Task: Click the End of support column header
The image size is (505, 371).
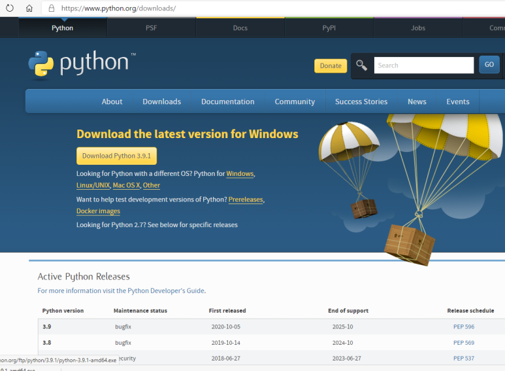Action: click(x=348, y=311)
